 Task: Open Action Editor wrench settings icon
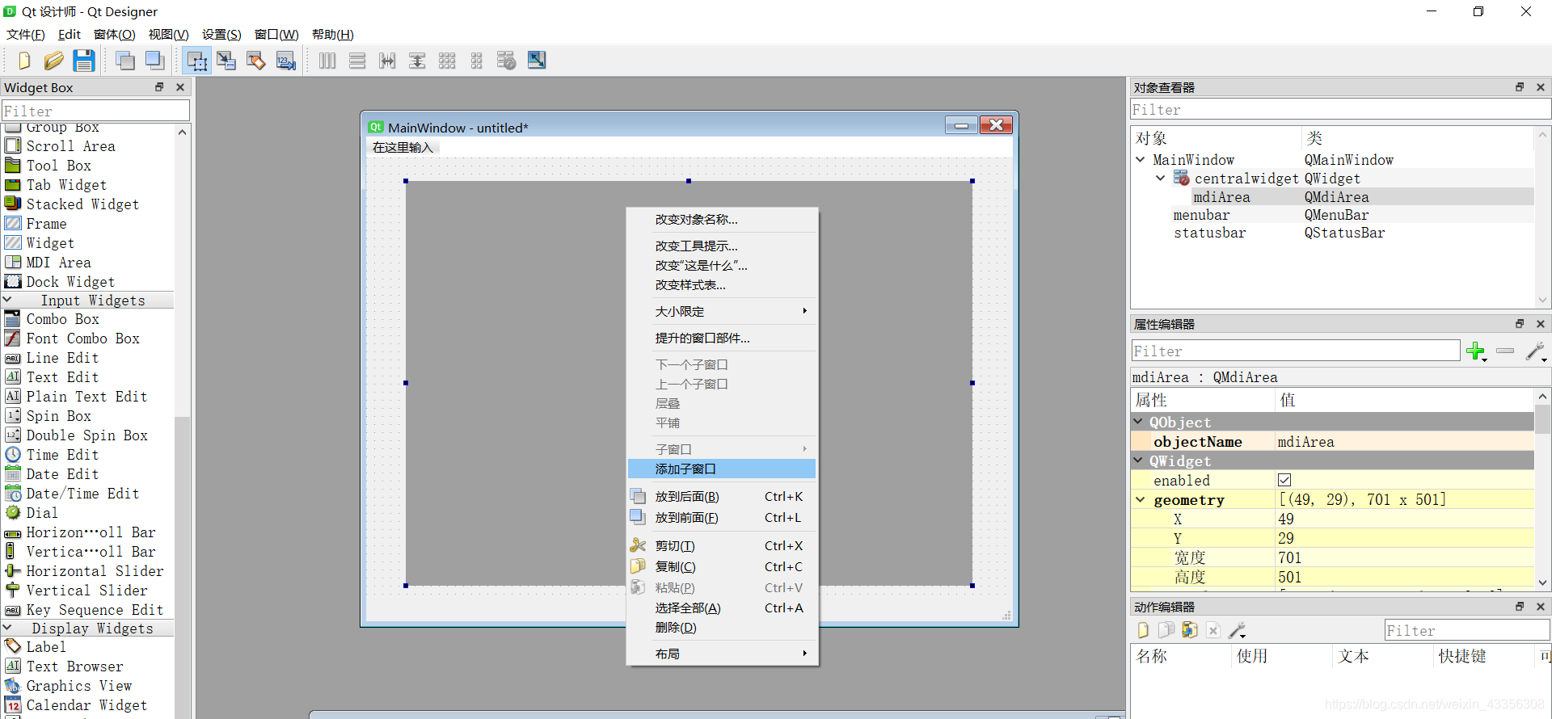(1237, 630)
